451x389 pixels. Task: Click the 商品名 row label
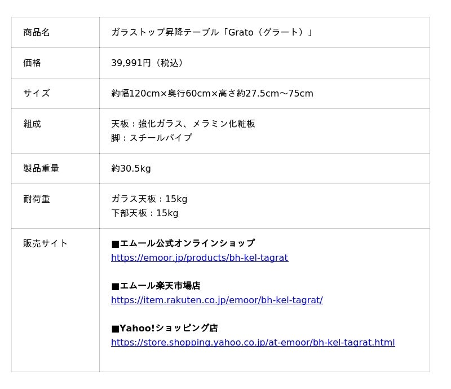37,33
